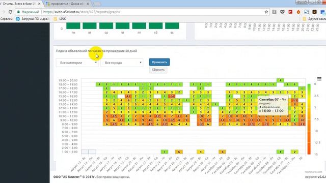This screenshot has width=326, height=183.
Task: Click the dark K extension icon
Action: pyautogui.click(x=314, y=12)
